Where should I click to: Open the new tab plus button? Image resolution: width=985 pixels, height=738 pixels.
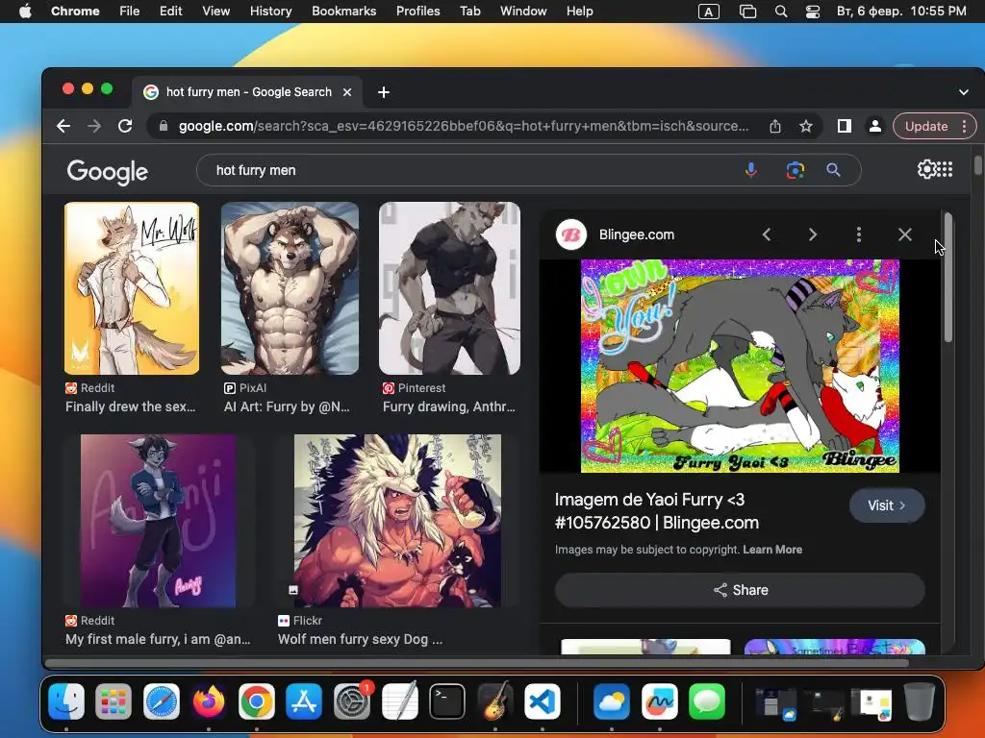pos(383,92)
